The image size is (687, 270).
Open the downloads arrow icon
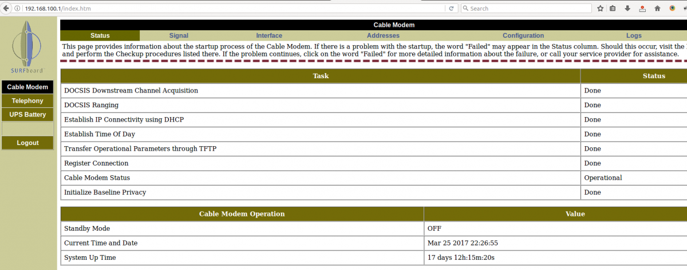[x=628, y=9]
